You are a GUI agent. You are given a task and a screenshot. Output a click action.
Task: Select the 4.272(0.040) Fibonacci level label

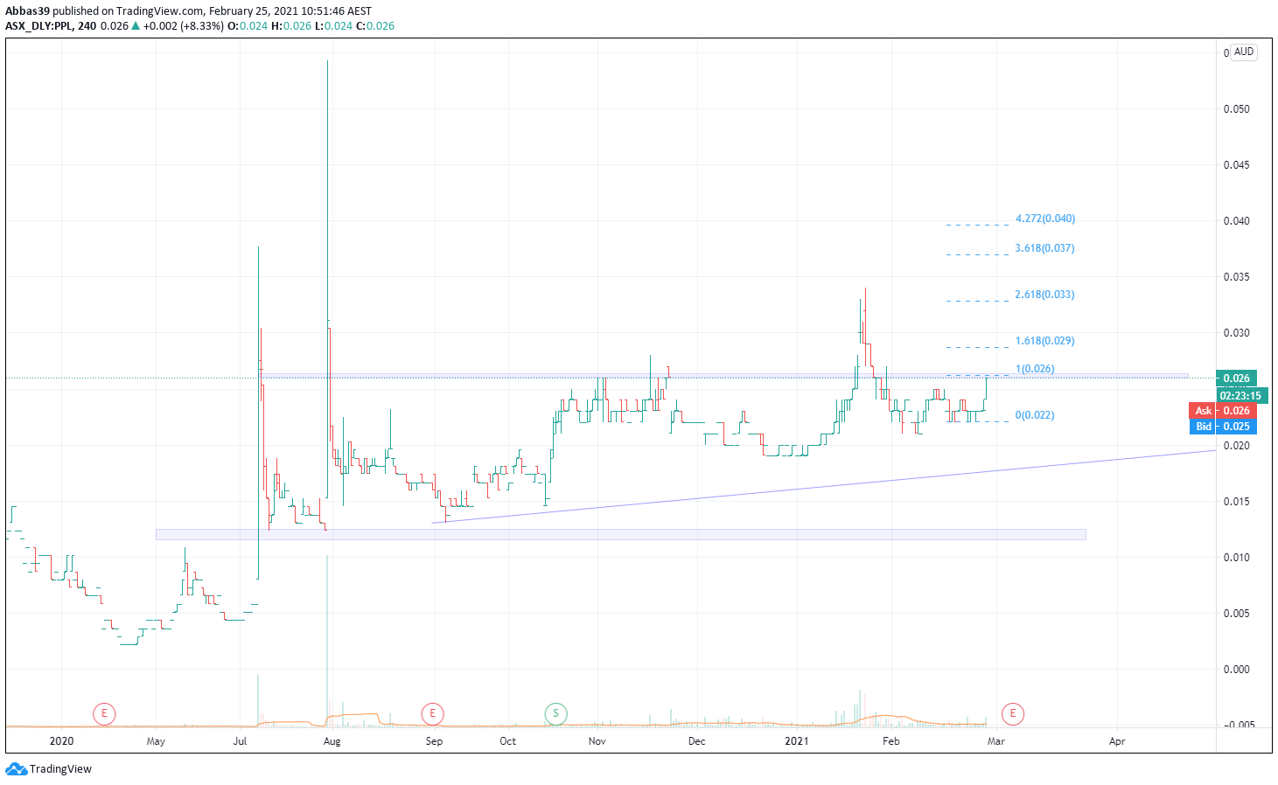coord(1045,219)
